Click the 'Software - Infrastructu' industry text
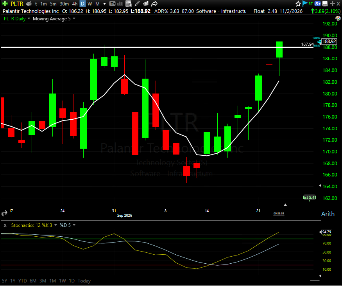 [221, 11]
